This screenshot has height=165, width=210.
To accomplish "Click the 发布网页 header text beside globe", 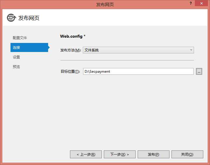I will (29, 18).
